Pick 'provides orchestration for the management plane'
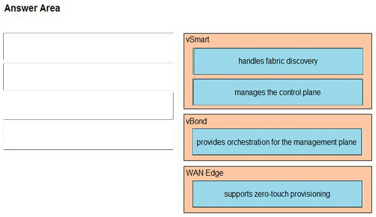This screenshot has width=376, height=217. click(277, 142)
